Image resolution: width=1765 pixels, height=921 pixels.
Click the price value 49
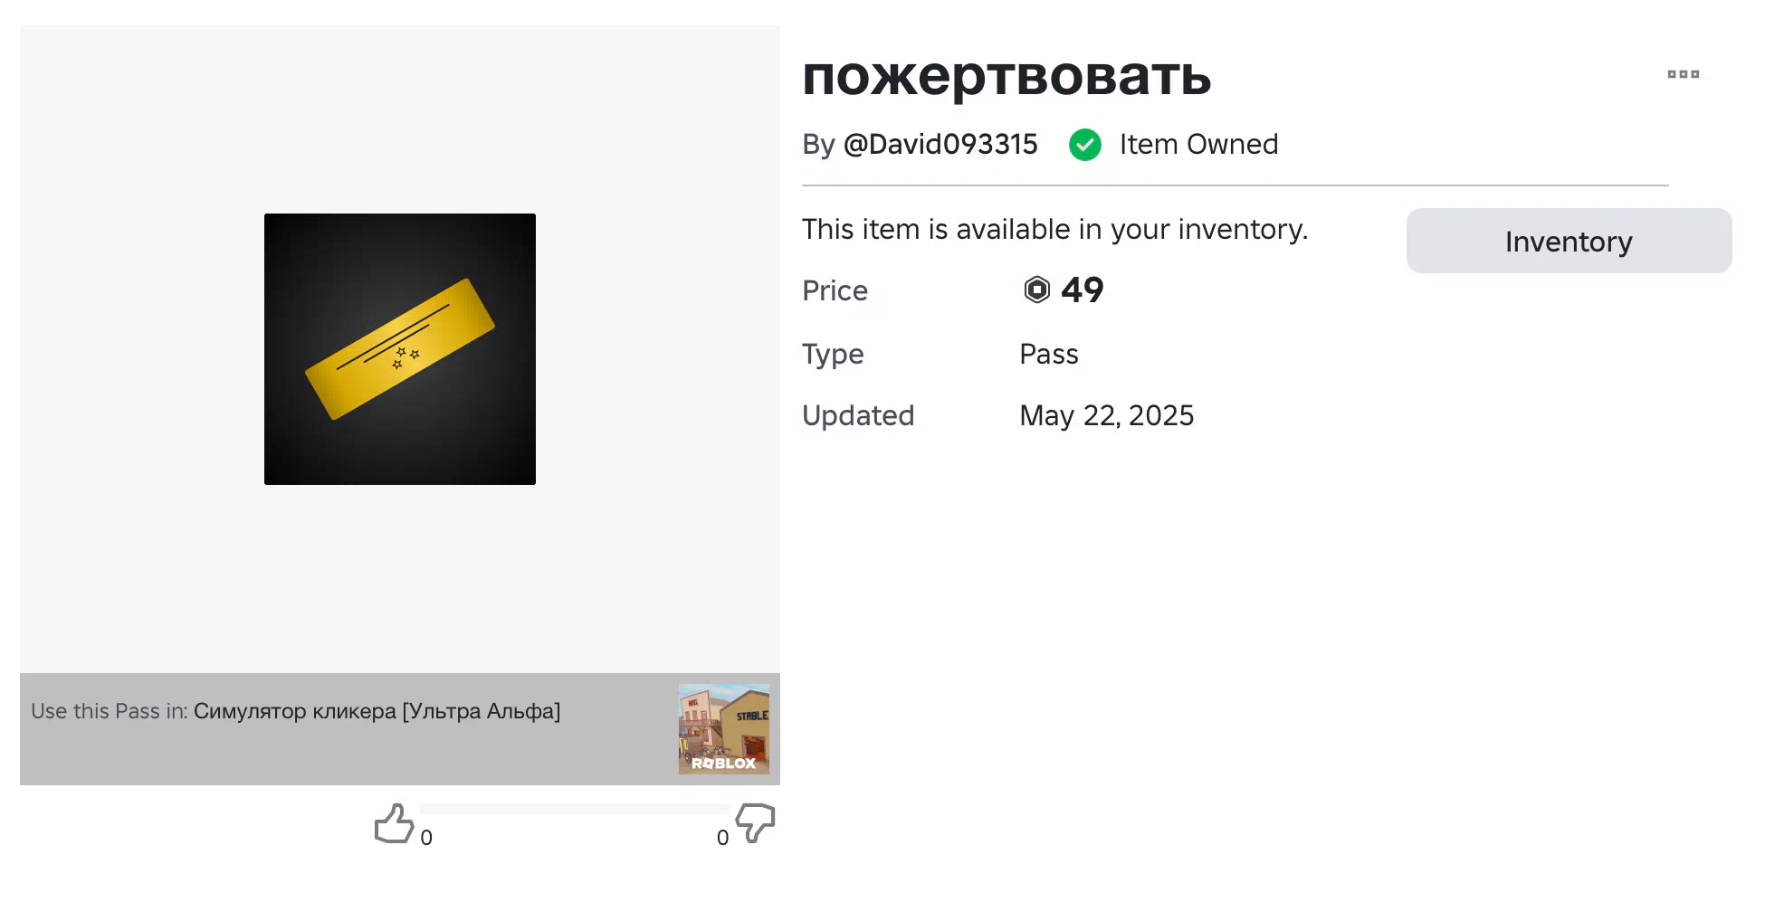1083,290
